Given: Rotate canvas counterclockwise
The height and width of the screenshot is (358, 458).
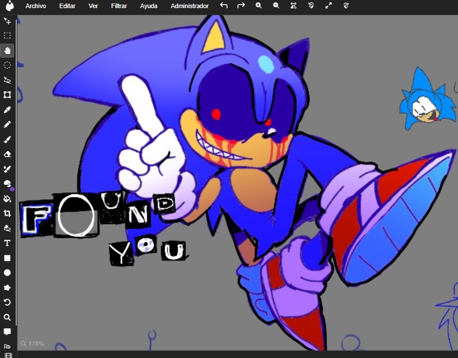Looking at the screenshot, I should [311, 6].
